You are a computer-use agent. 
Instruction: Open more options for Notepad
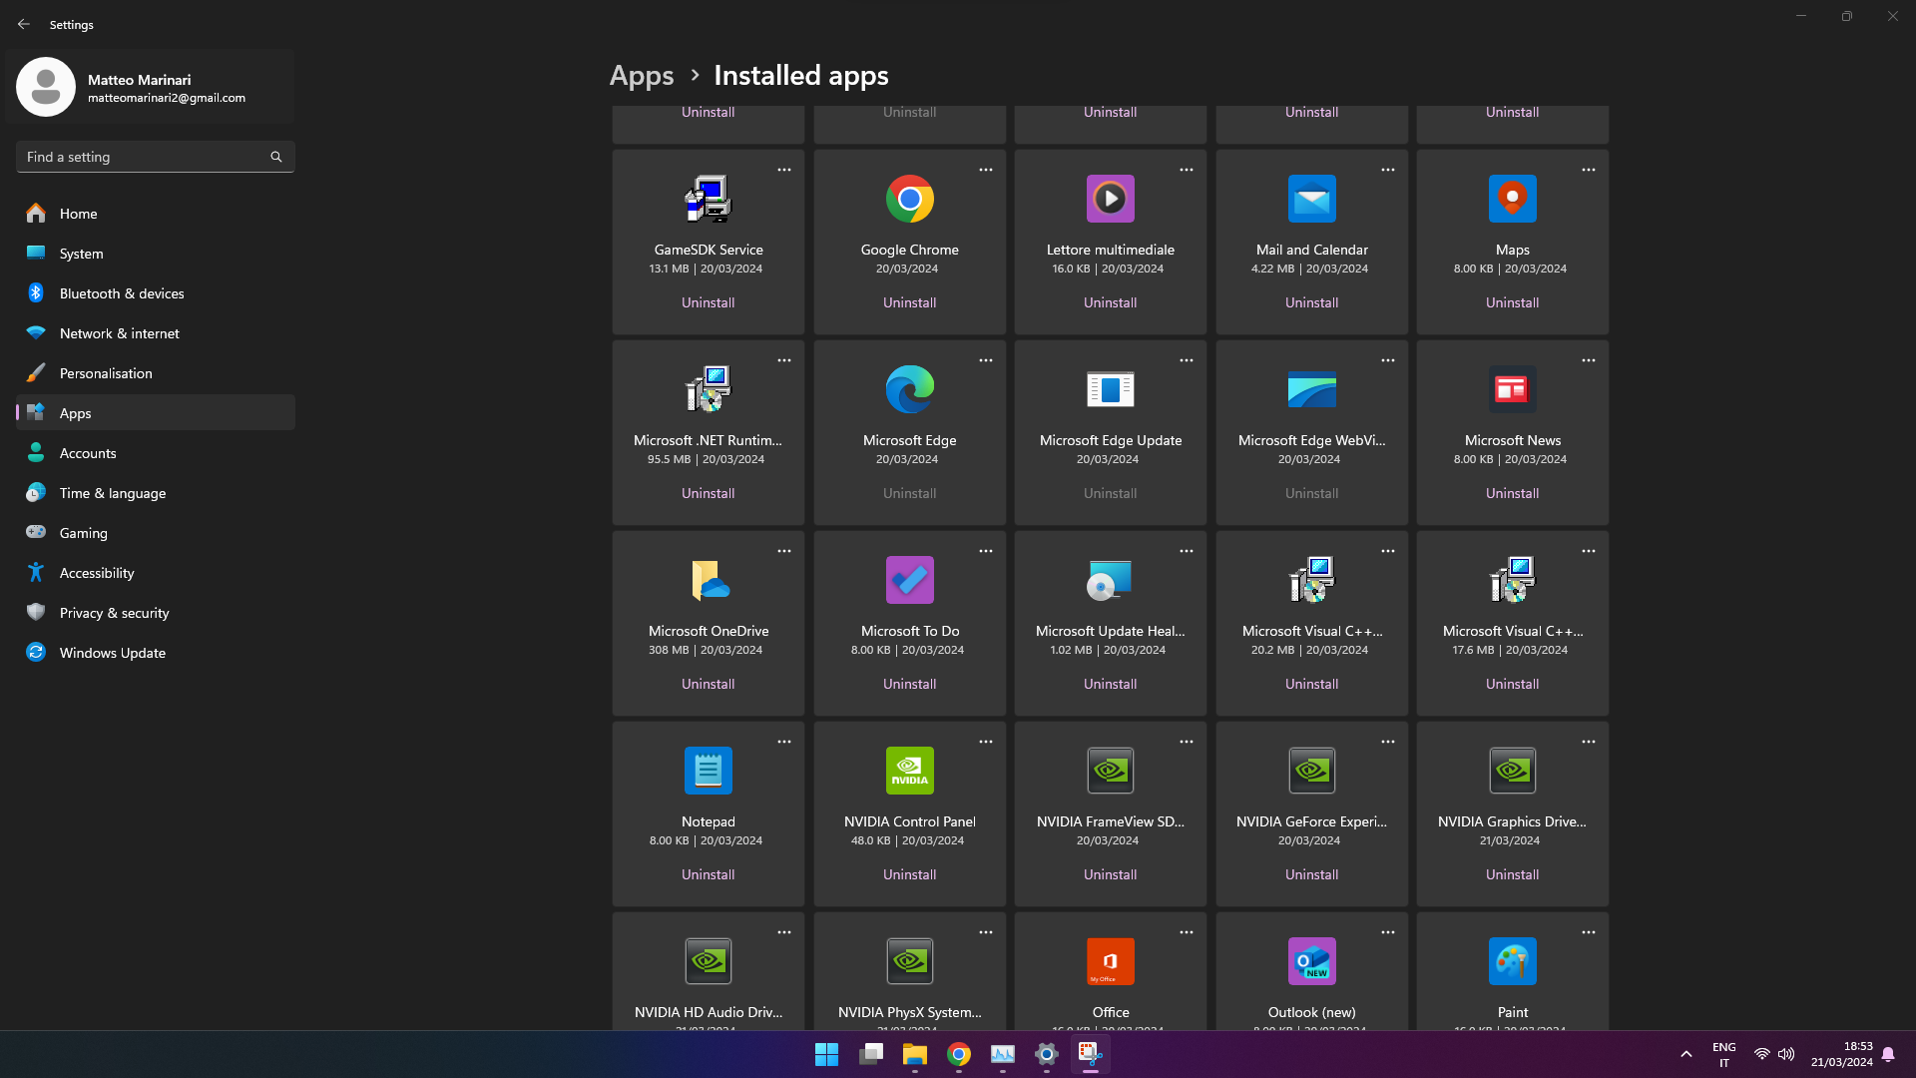pyautogui.click(x=784, y=742)
